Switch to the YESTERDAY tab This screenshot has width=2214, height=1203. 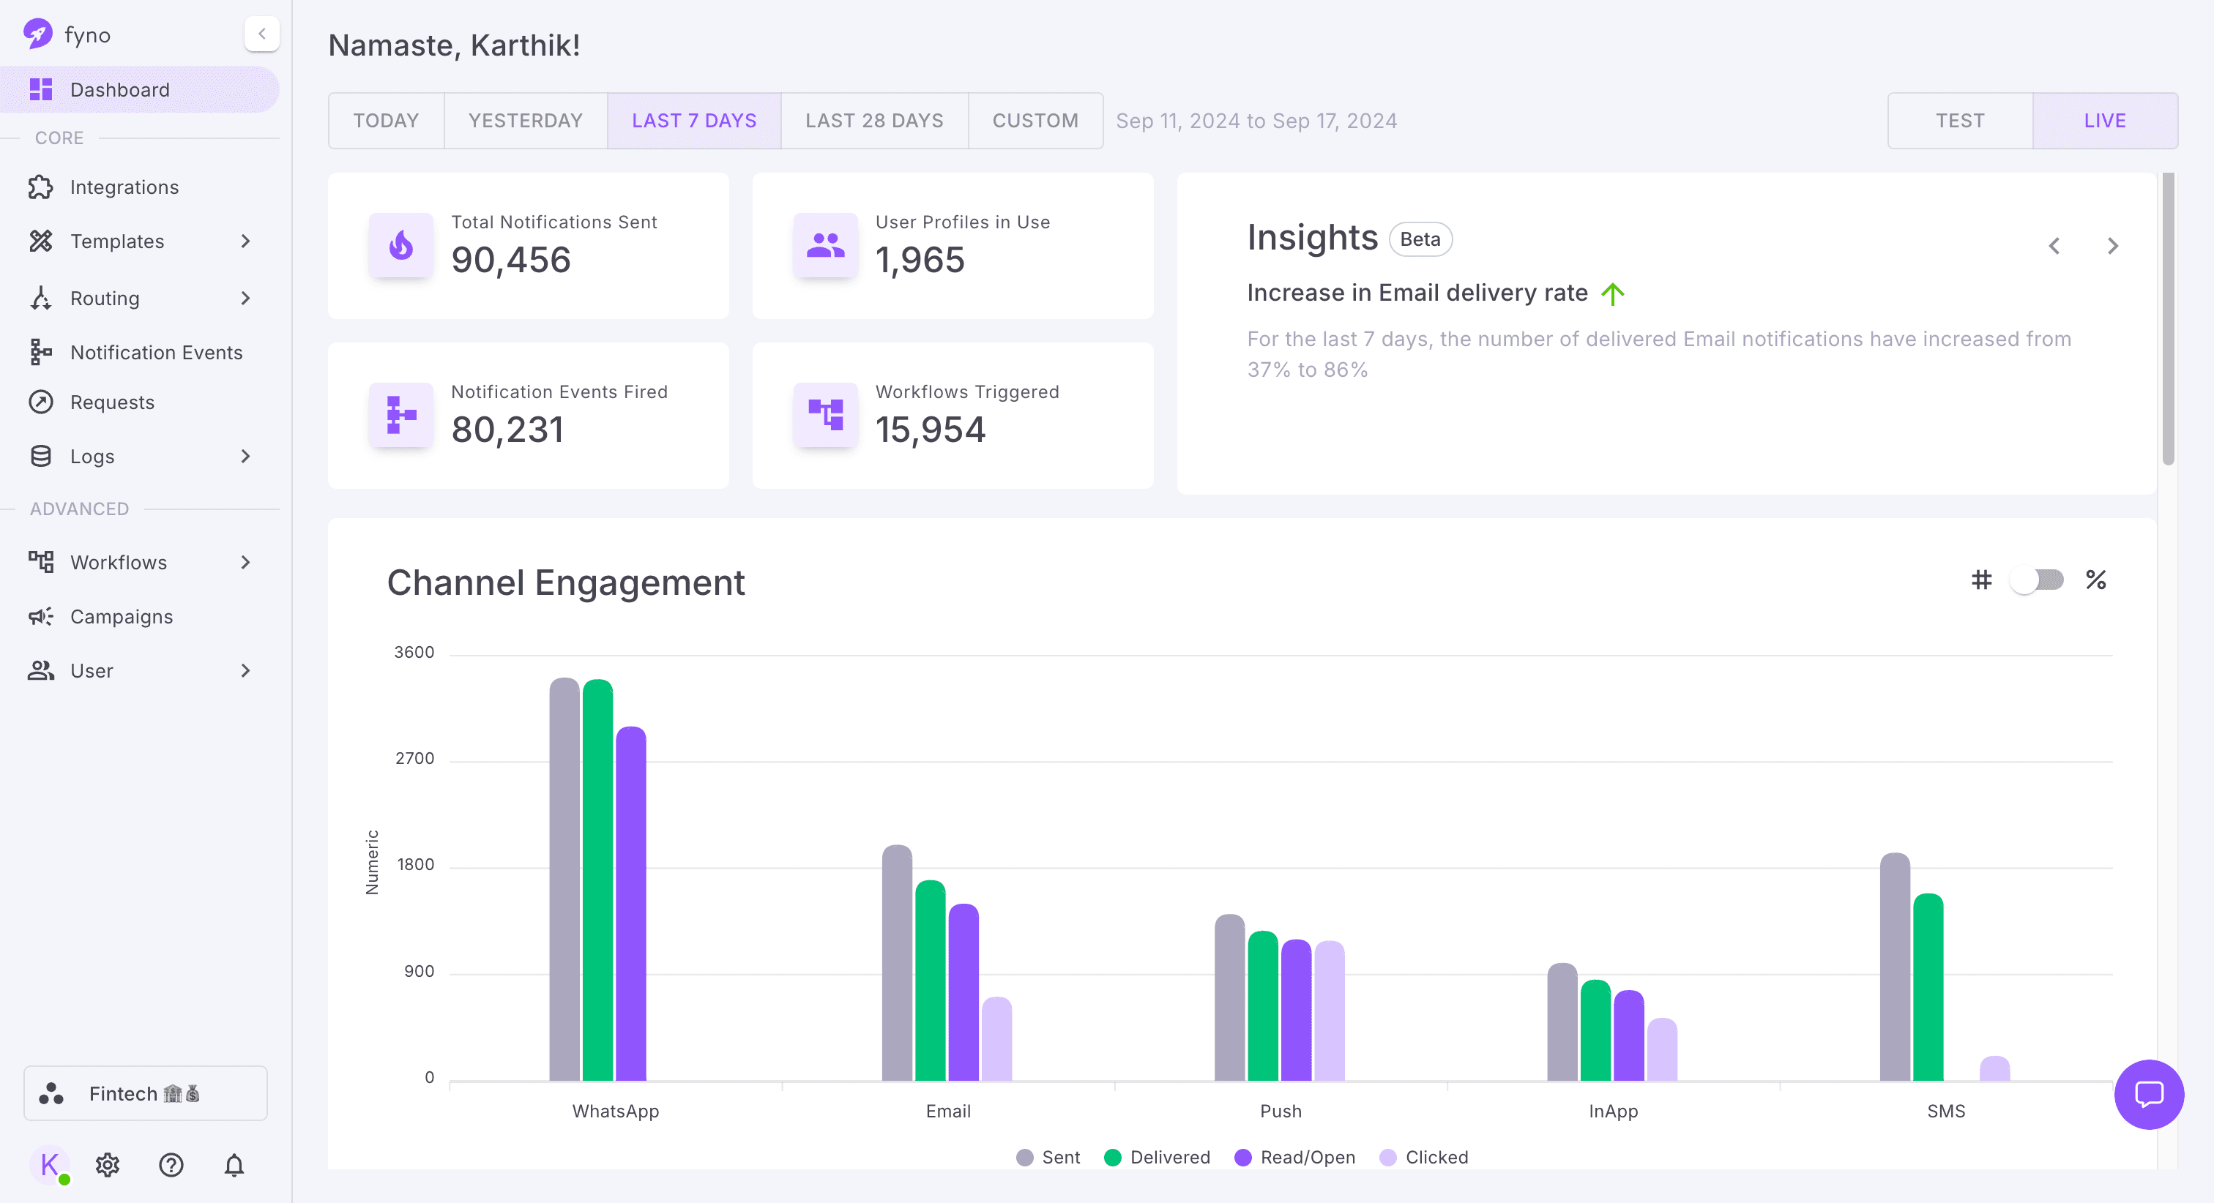525,121
